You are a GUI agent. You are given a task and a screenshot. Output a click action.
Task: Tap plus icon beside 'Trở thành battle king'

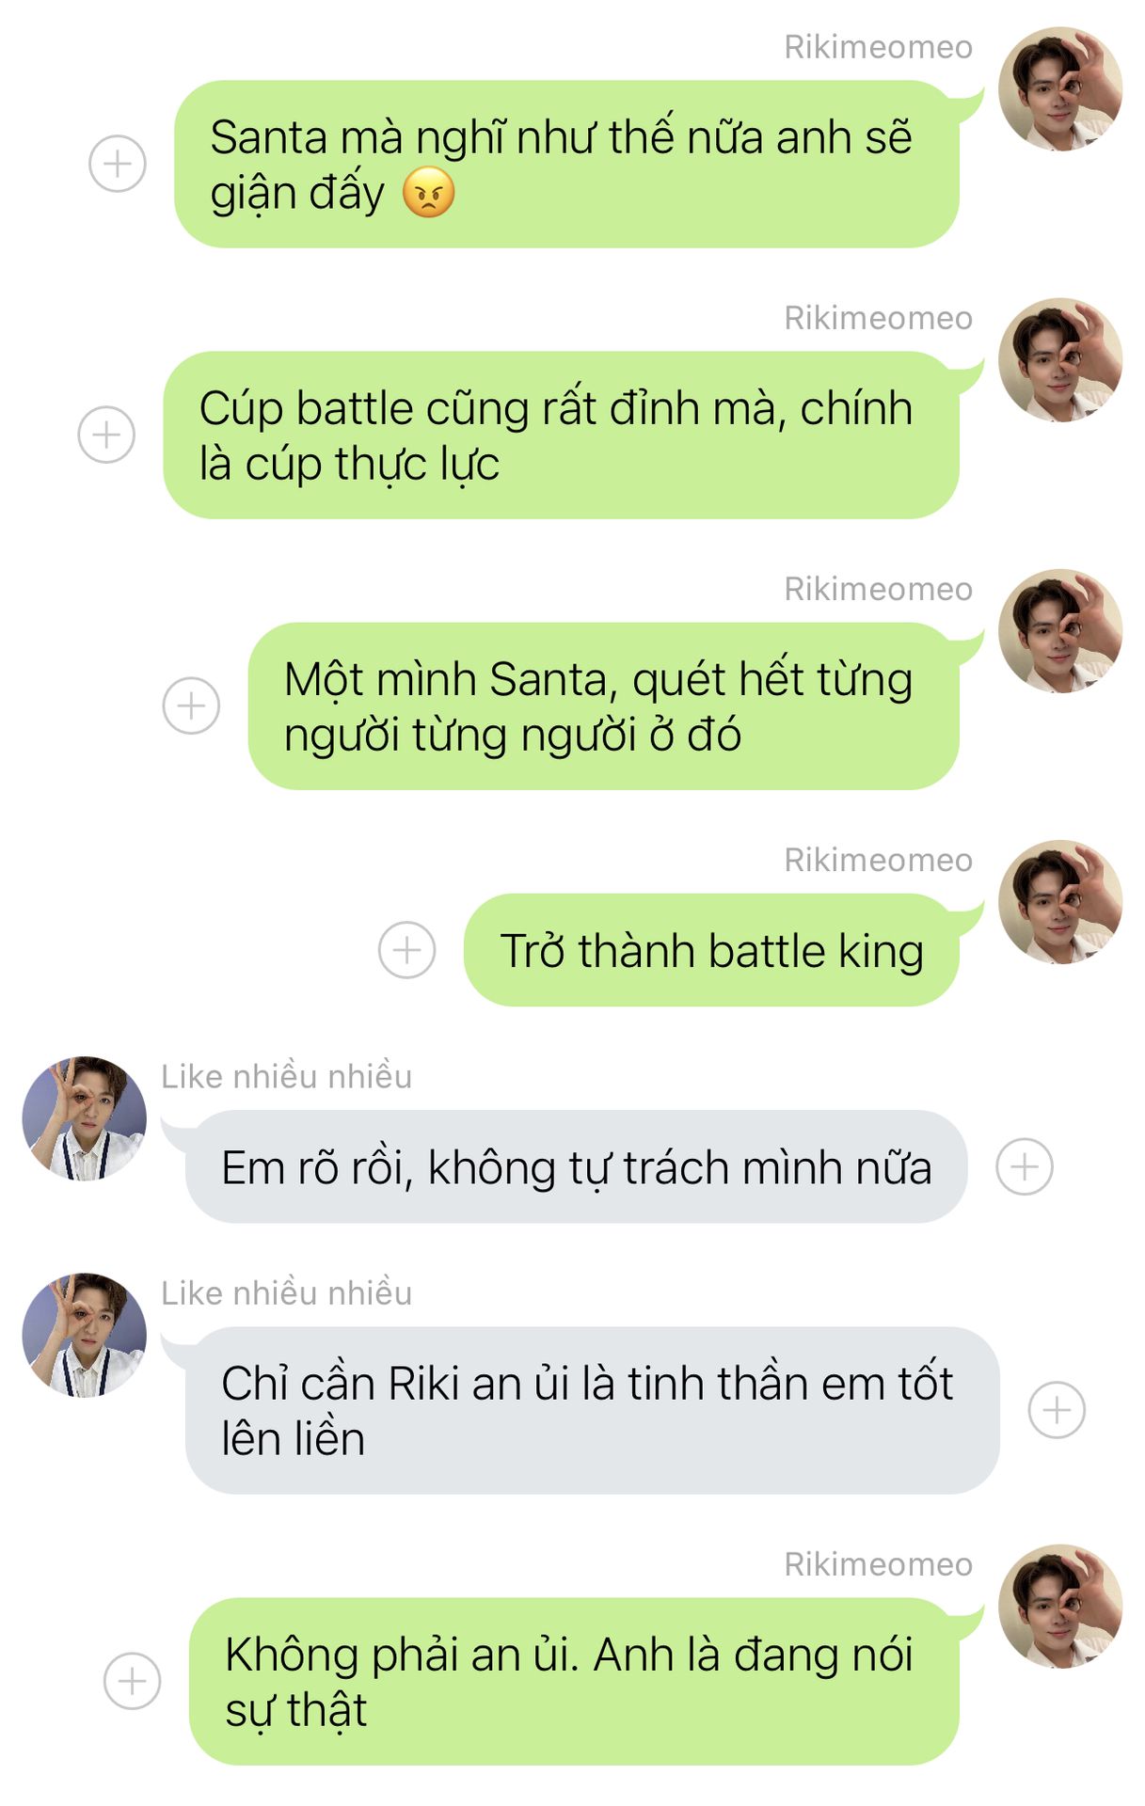[x=406, y=949]
